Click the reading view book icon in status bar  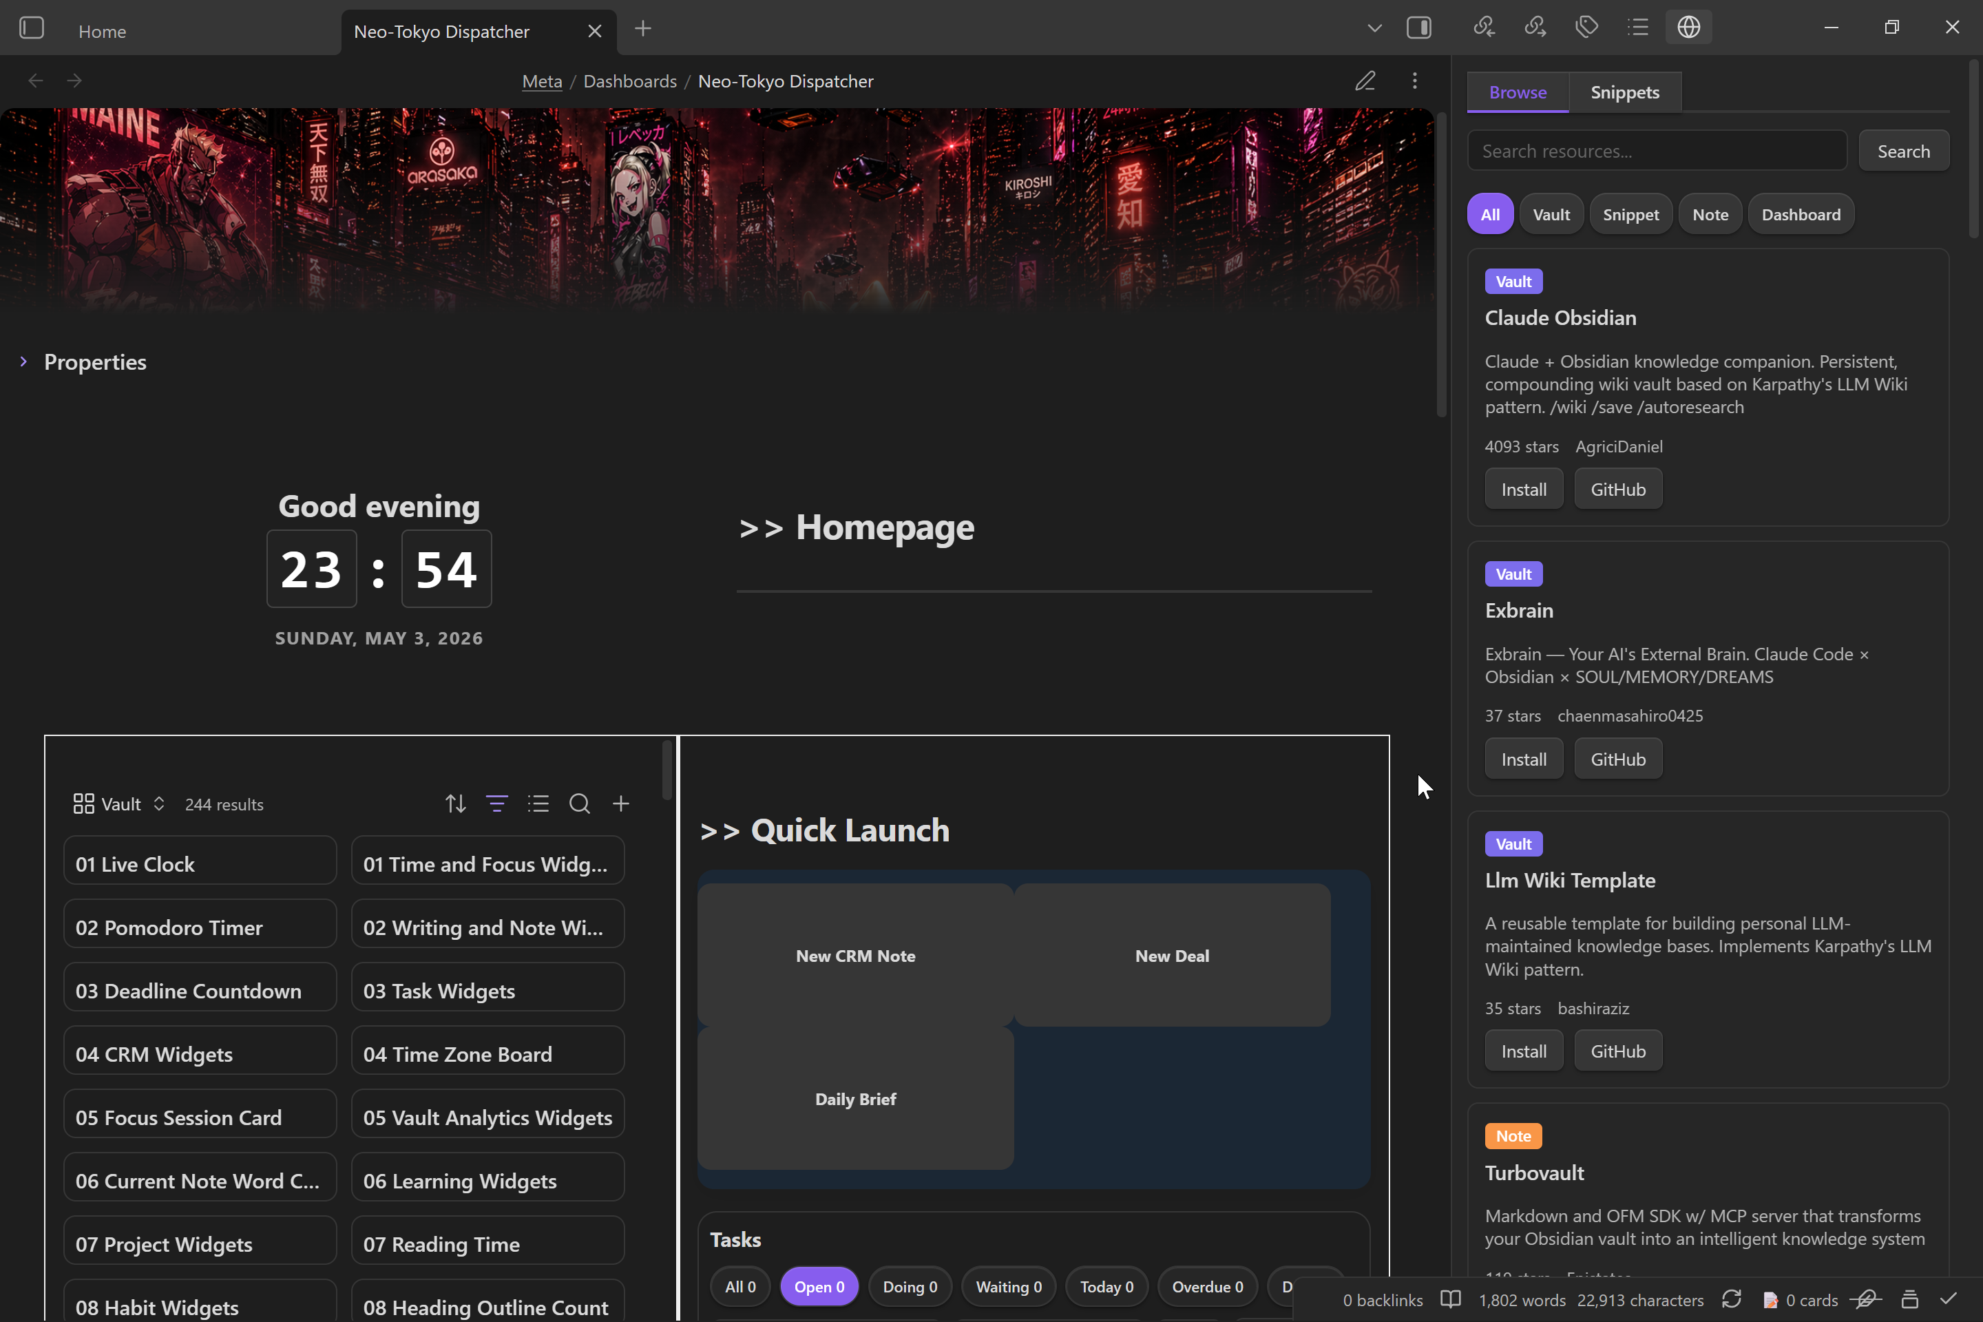click(1450, 1299)
